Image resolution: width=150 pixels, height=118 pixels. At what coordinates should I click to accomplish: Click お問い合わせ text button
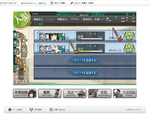coord(59,110)
